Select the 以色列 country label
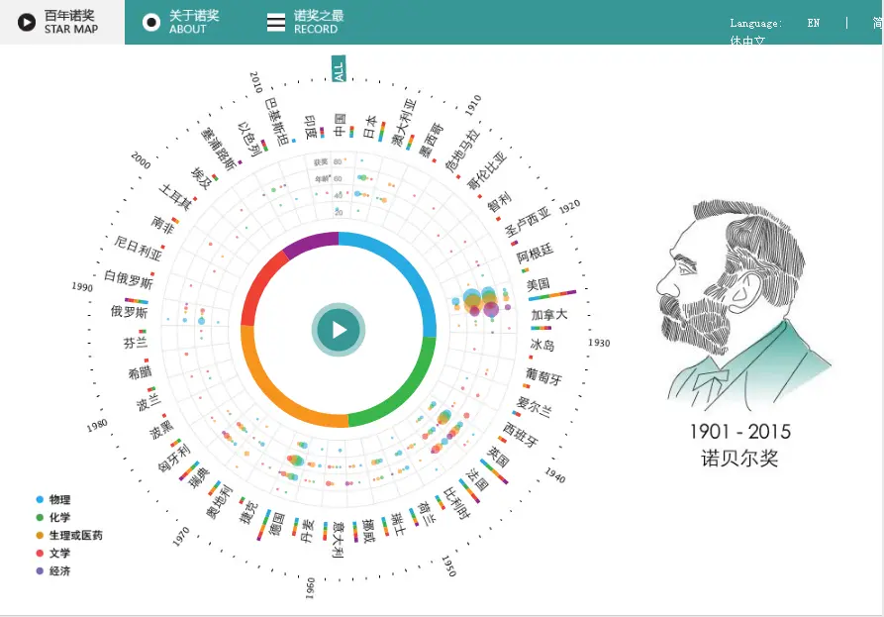This screenshot has width=884, height=617. [248, 139]
